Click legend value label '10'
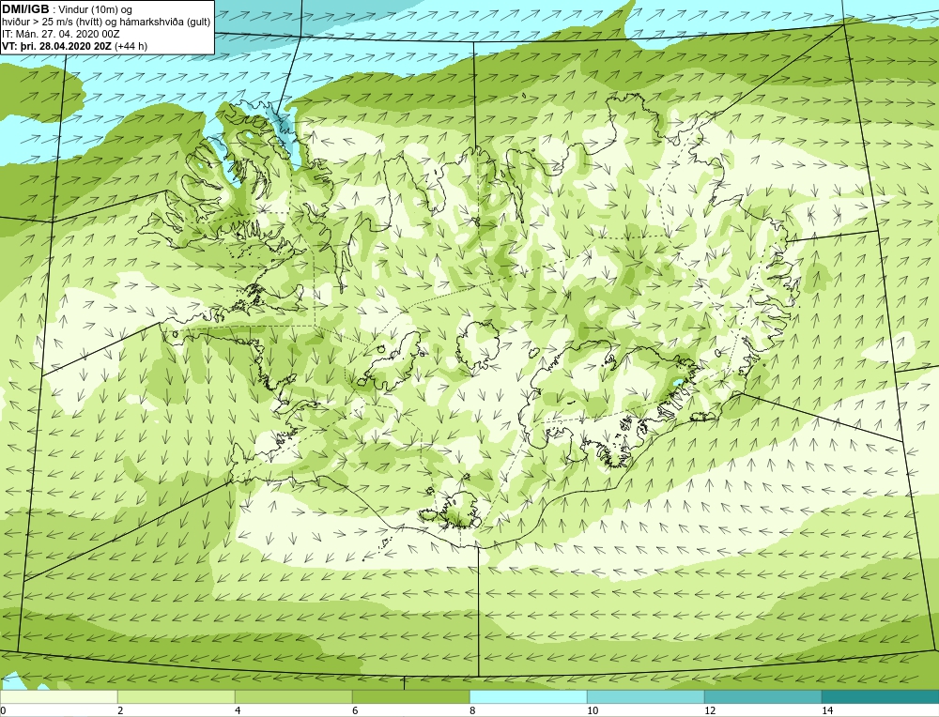 click(593, 710)
